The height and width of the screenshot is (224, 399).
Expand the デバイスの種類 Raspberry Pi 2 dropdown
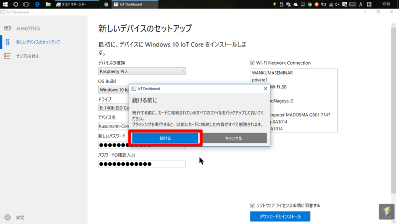click(142, 71)
